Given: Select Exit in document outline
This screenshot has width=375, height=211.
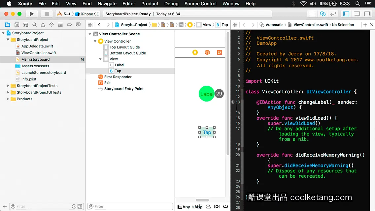Looking at the screenshot, I should point(107,83).
